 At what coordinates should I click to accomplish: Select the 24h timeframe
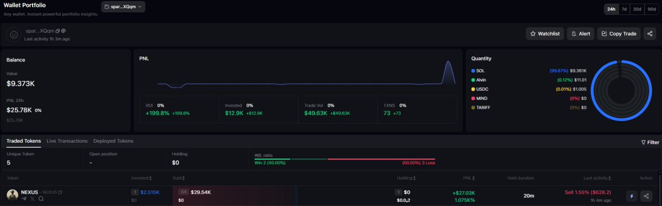click(611, 9)
